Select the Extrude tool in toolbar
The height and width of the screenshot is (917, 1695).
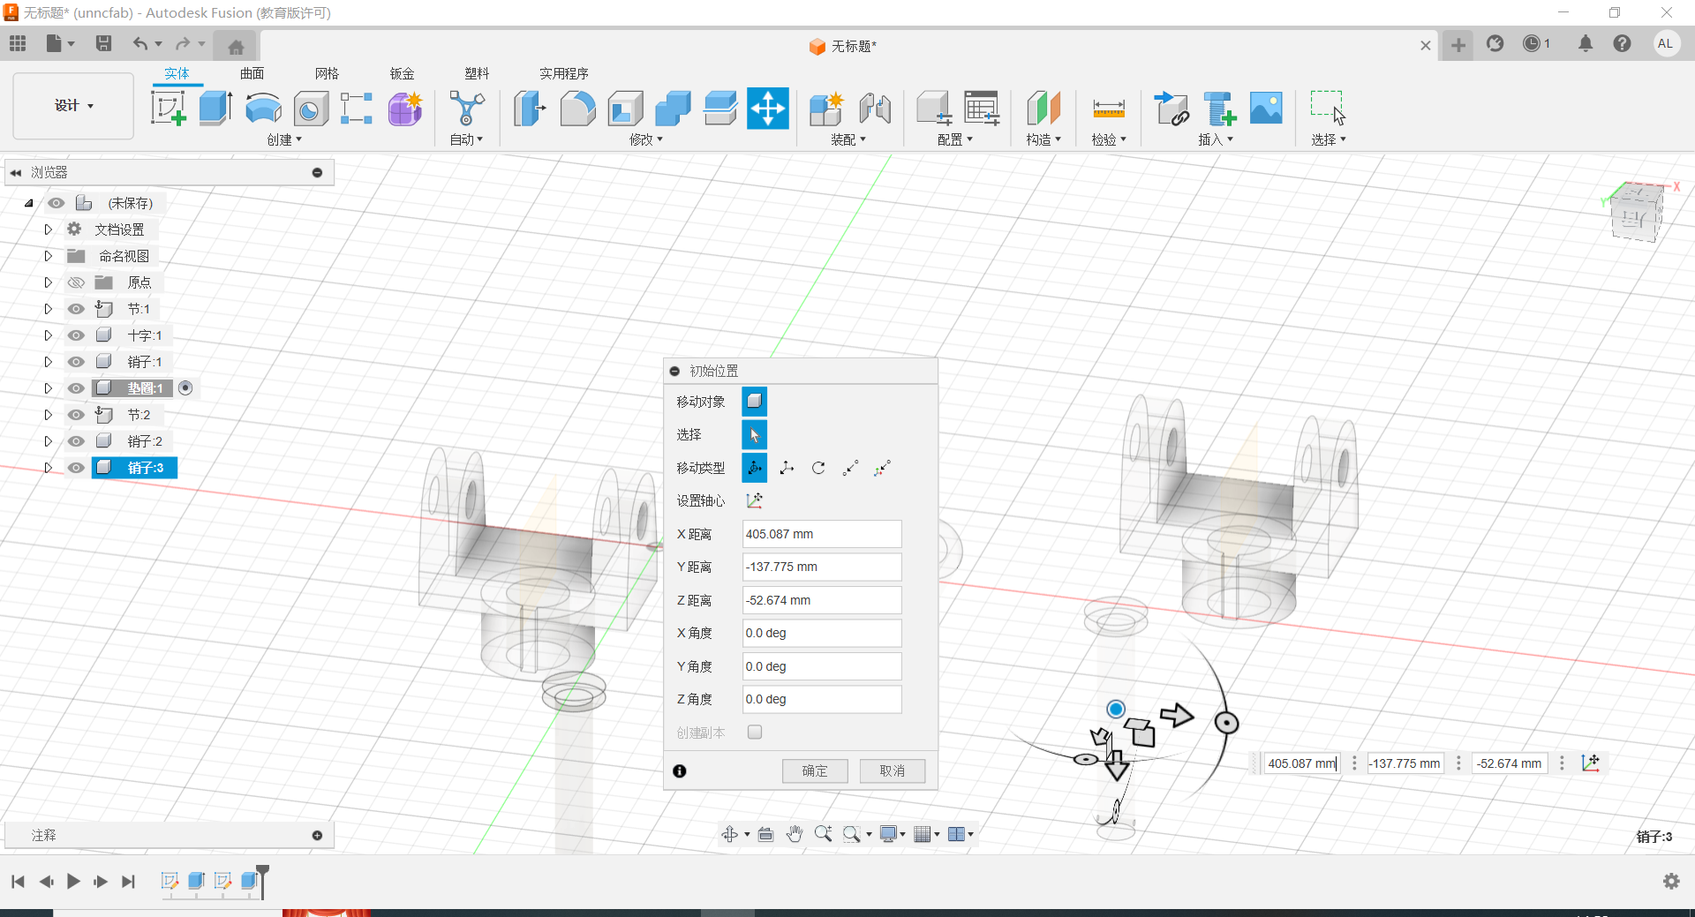coord(215,109)
